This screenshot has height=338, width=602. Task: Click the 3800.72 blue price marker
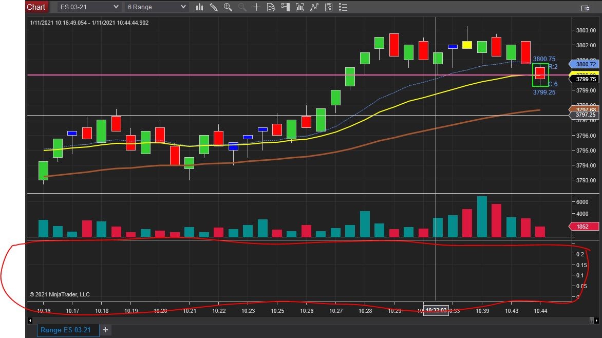click(584, 64)
